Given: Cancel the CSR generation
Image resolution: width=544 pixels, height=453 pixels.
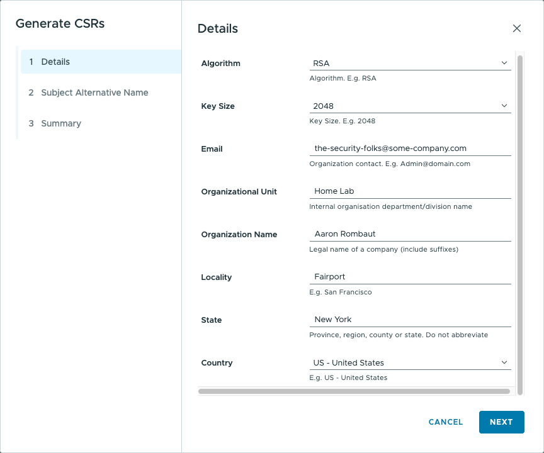Looking at the screenshot, I should coord(446,422).
